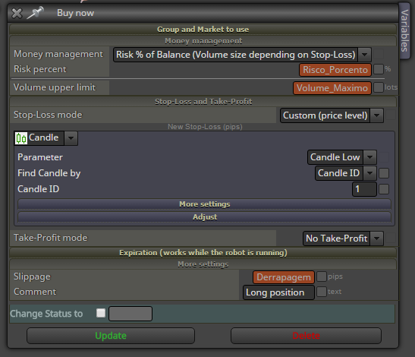Click the 'Stop-Loss mode' label
Image resolution: width=415 pixels, height=357 pixels.
(x=48, y=115)
